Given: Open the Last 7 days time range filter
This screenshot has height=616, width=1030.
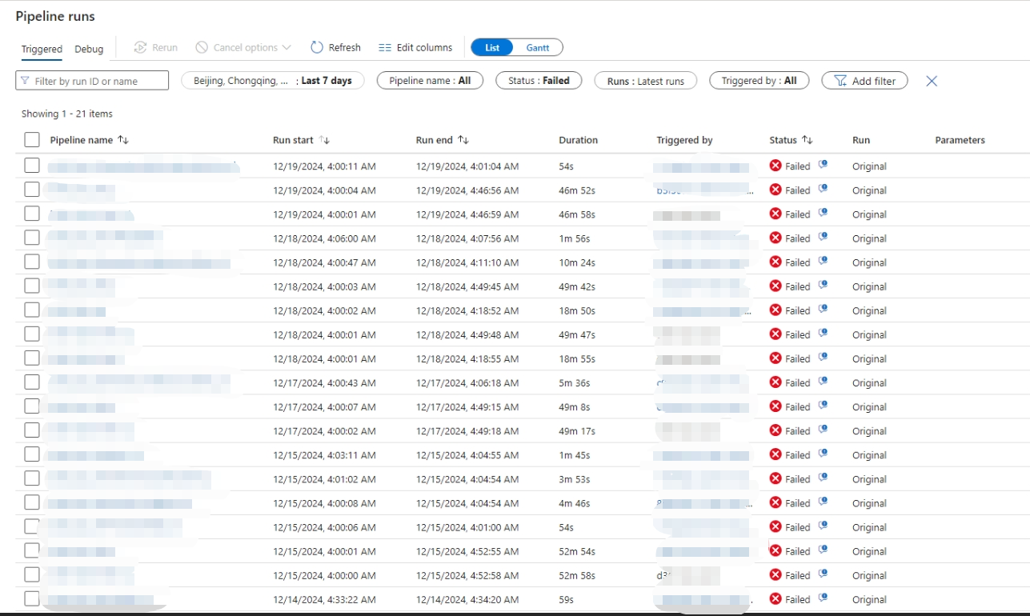Looking at the screenshot, I should coord(273,81).
